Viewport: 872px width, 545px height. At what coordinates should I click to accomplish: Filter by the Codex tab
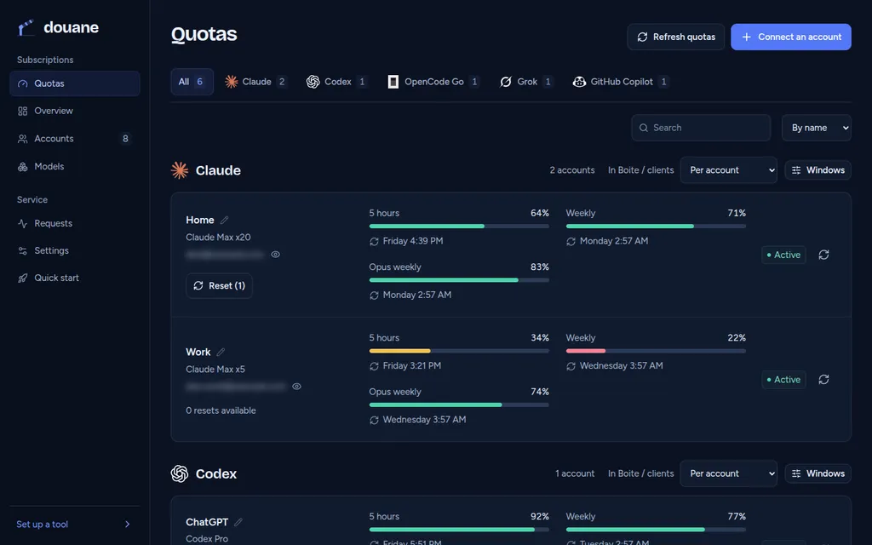click(337, 82)
